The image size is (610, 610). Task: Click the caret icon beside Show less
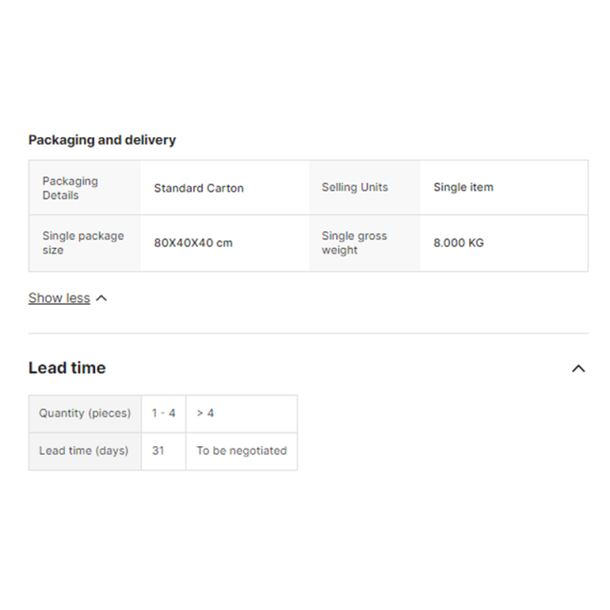click(x=102, y=298)
